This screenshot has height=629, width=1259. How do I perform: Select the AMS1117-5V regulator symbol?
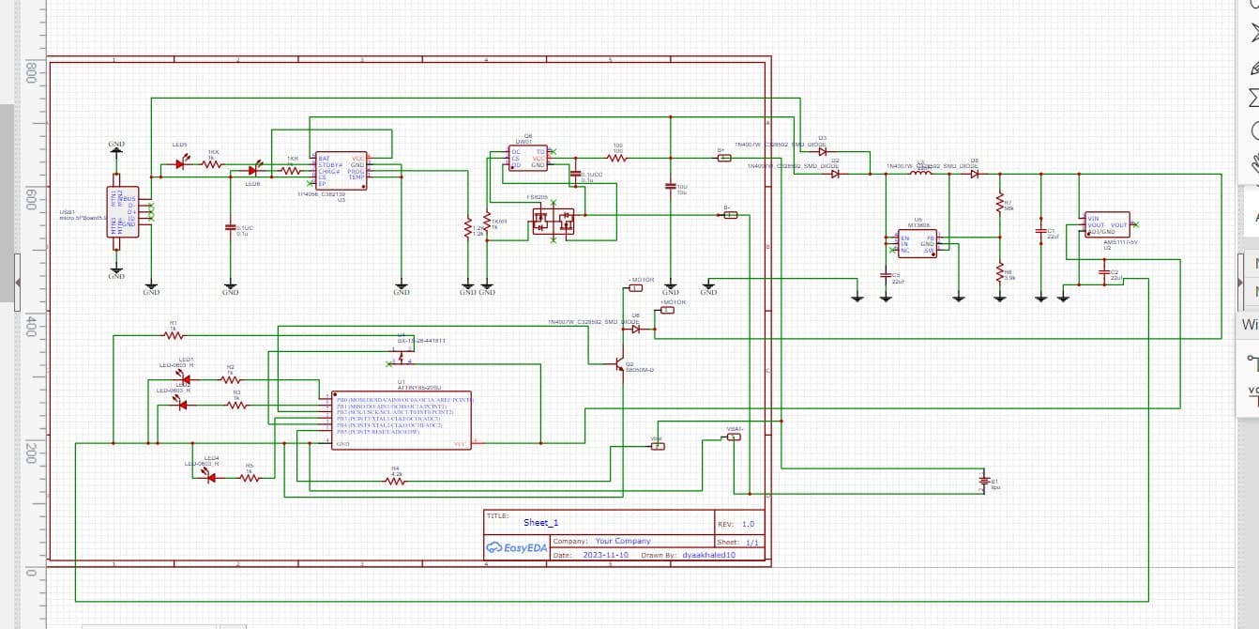click(1107, 225)
